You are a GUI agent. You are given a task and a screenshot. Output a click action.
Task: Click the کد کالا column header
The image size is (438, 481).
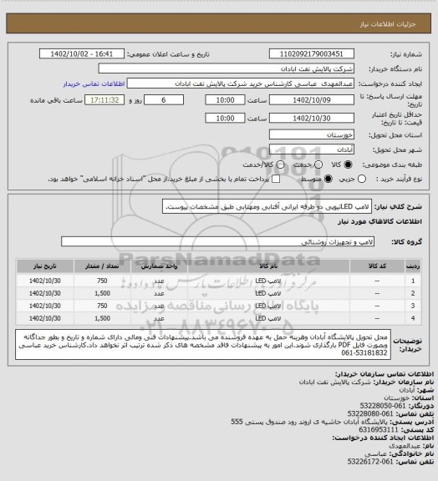pyautogui.click(x=377, y=266)
